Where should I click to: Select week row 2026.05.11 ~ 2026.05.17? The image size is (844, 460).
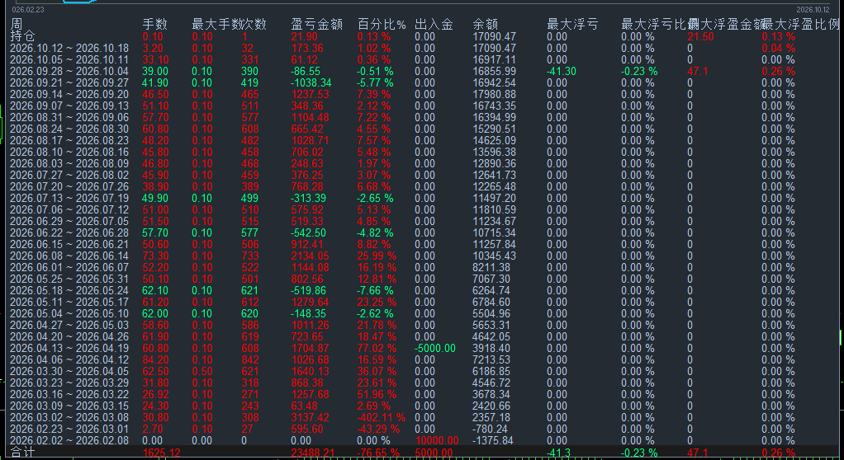[69, 303]
